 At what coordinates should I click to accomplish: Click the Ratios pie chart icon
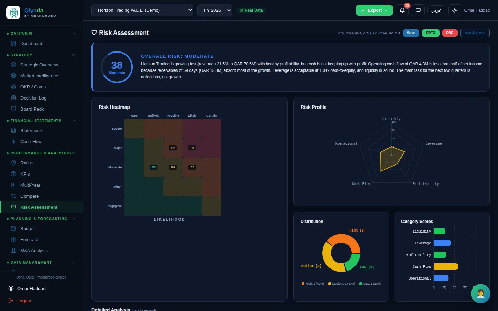[13, 163]
